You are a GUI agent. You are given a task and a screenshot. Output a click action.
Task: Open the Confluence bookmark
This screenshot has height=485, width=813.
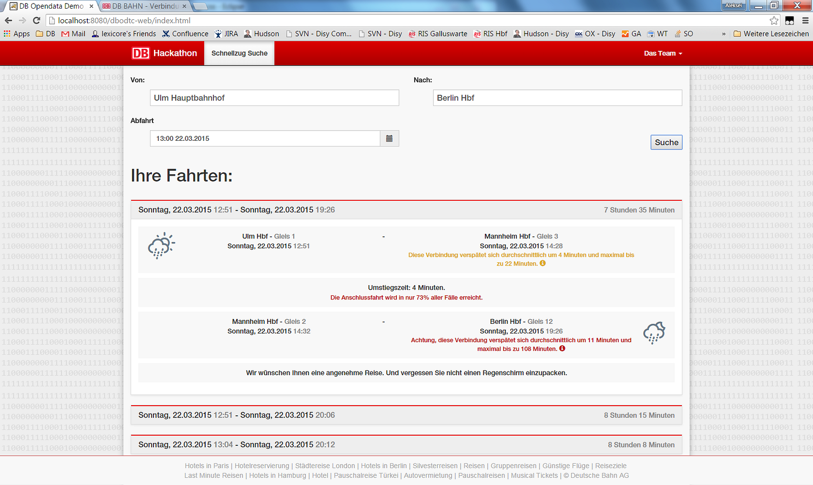[x=185, y=34]
